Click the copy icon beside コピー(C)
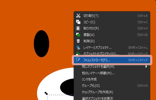The height and width of the screenshot is (100, 156). point(78,22)
